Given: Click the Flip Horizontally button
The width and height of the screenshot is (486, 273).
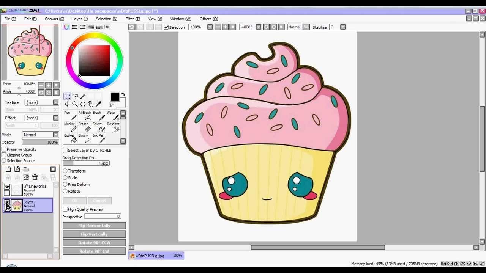Looking at the screenshot, I should (94, 226).
